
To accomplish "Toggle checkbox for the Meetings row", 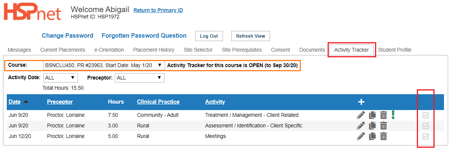I will [426, 136].
